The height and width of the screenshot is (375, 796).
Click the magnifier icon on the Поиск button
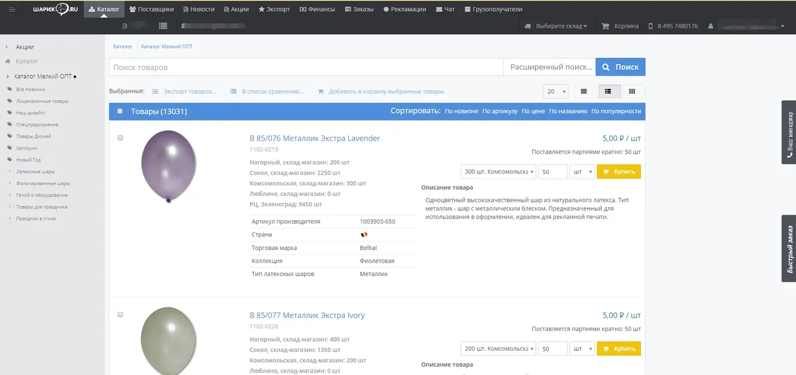pos(606,67)
